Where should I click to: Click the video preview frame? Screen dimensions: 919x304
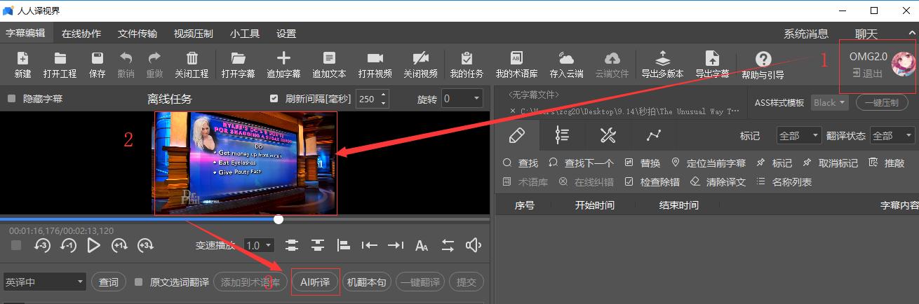point(246,163)
